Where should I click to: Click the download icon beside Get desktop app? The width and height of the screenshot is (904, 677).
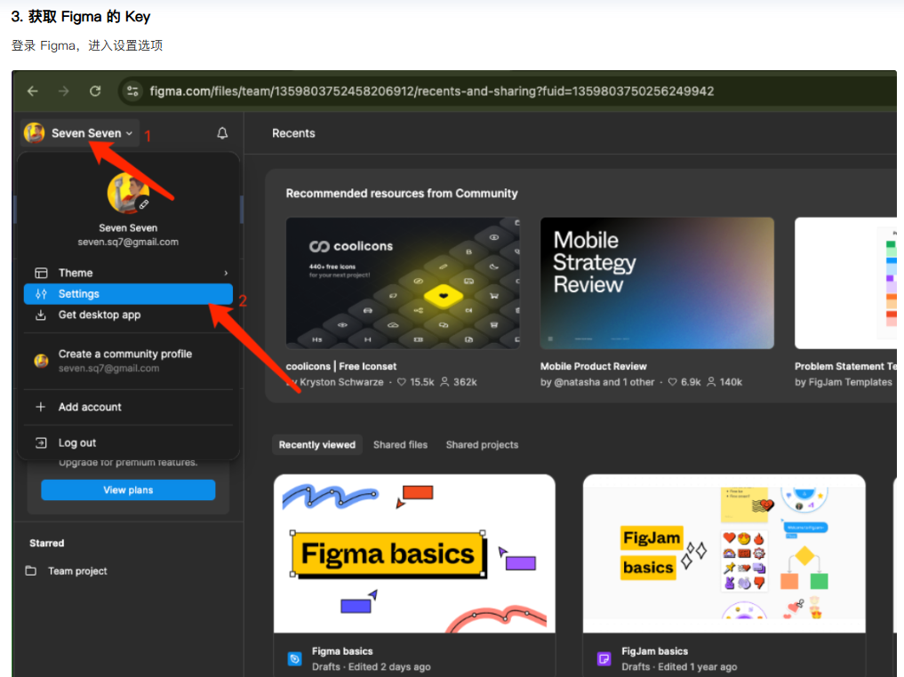click(x=40, y=315)
